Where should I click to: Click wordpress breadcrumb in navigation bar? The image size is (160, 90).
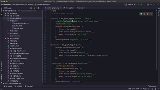[6, 4]
